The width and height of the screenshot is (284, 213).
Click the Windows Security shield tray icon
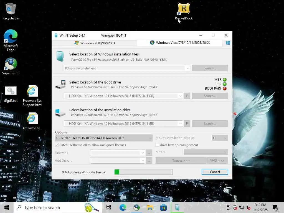pos(235,207)
